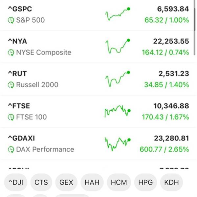Image resolution: width=197 pixels, height=197 pixels.
Task: Choose the KDH ticker chip
Action: point(172,183)
